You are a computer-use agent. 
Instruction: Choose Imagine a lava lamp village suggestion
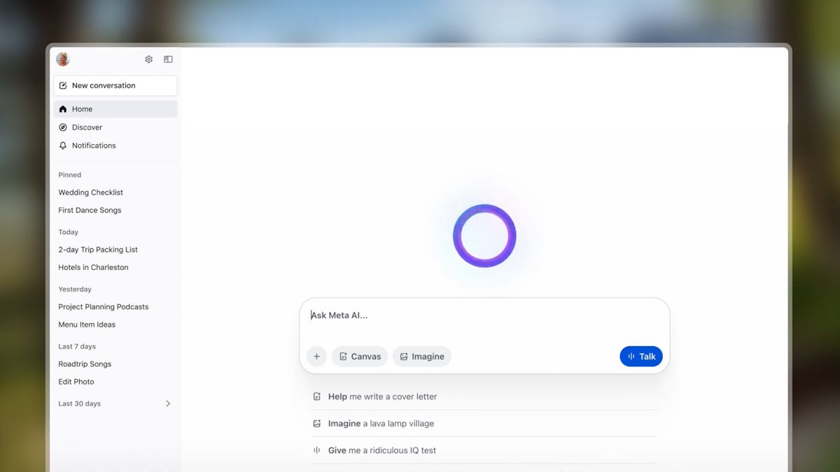[x=484, y=424]
